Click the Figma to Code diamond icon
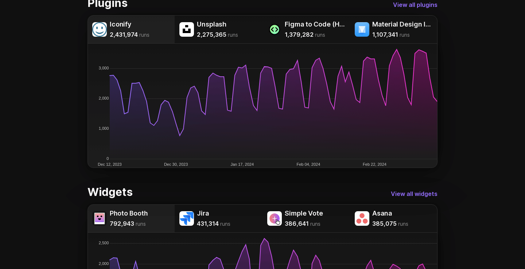 click(275, 29)
